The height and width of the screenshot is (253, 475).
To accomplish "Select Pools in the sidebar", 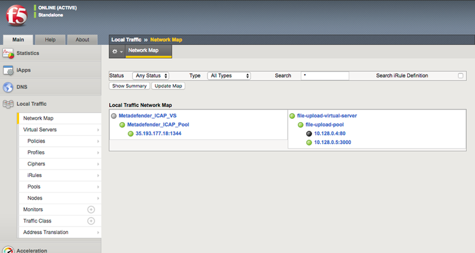I will pyautogui.click(x=34, y=187).
